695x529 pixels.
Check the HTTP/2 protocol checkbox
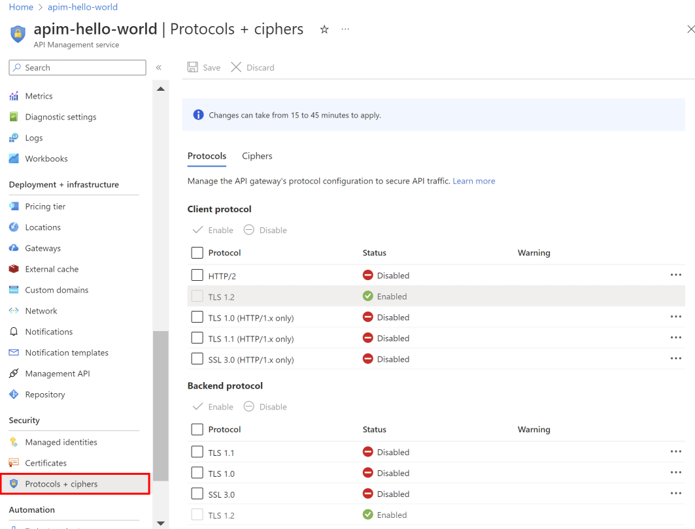[197, 275]
